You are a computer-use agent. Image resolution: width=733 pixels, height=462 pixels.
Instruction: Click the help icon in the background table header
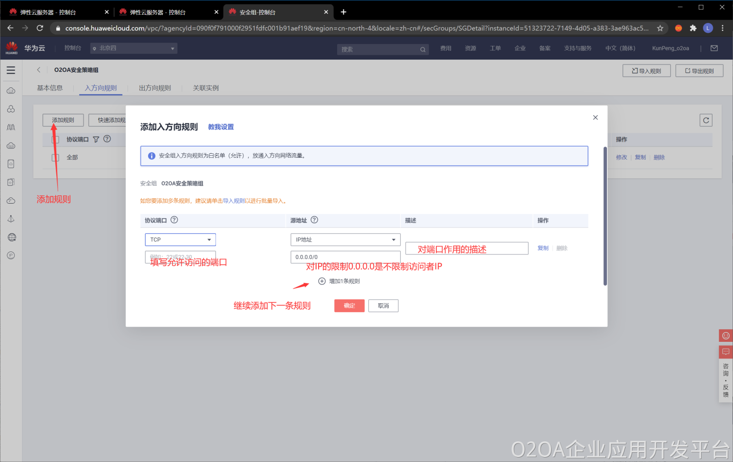pos(107,139)
